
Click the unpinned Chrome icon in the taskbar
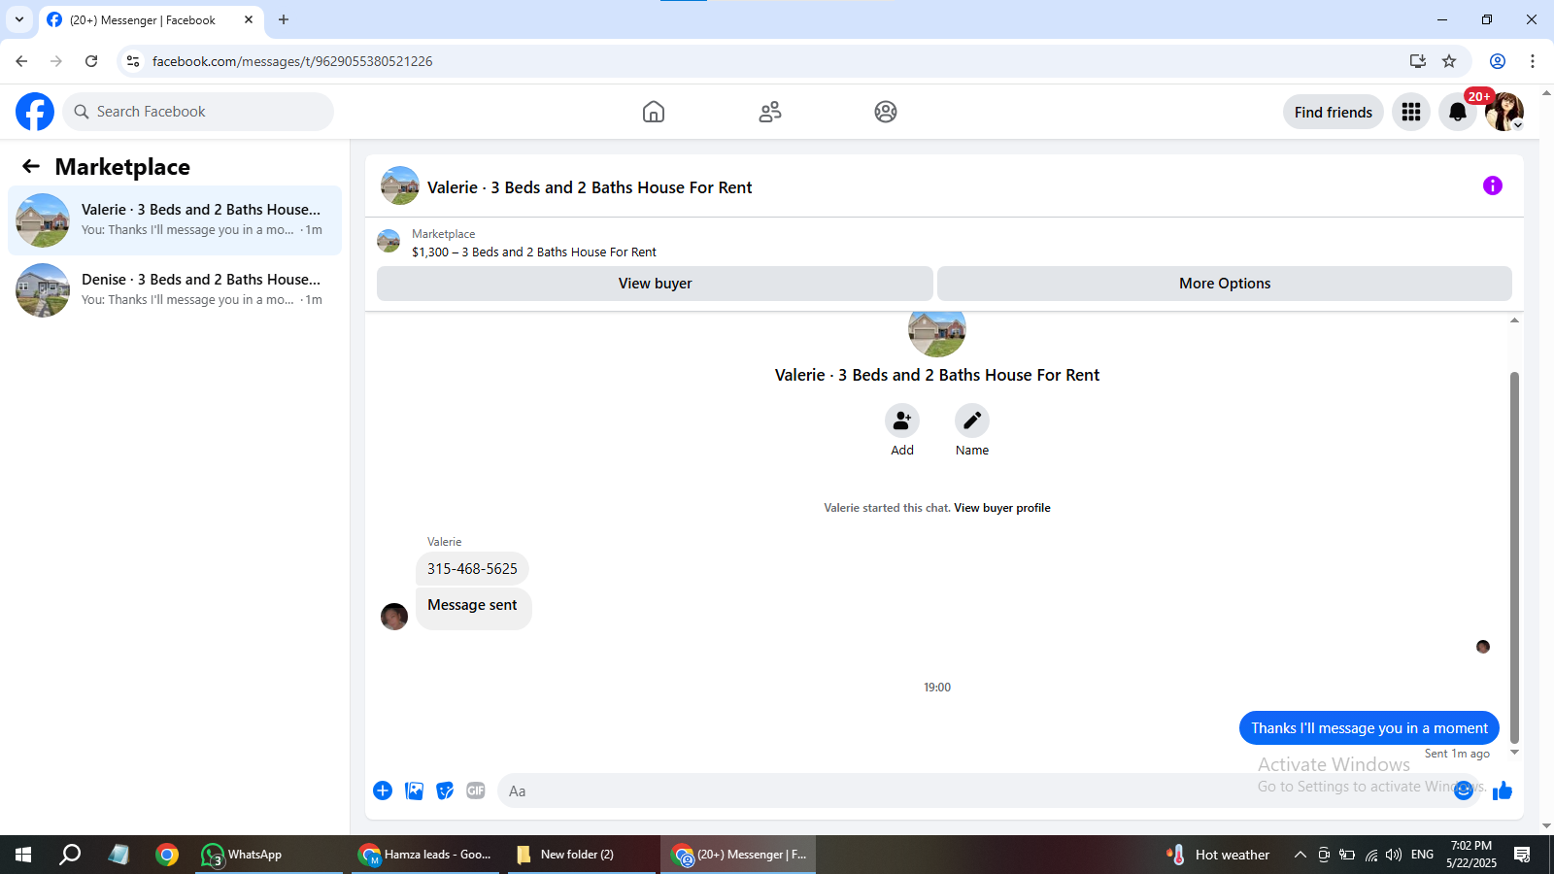pos(167,855)
